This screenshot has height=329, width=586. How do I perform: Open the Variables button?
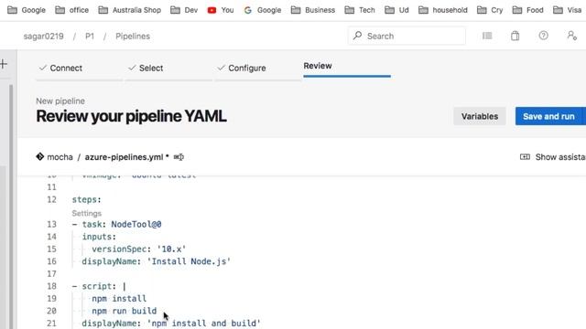point(480,116)
